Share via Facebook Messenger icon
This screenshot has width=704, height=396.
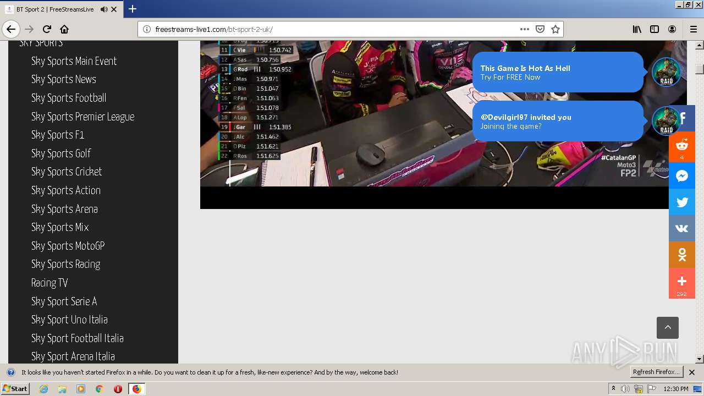pos(682,176)
